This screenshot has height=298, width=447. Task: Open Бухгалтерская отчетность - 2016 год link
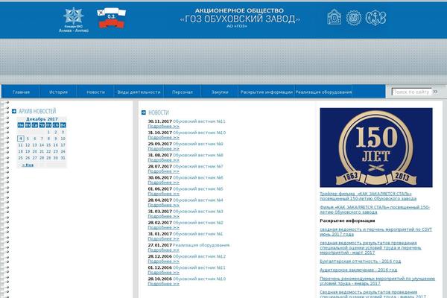(361, 261)
